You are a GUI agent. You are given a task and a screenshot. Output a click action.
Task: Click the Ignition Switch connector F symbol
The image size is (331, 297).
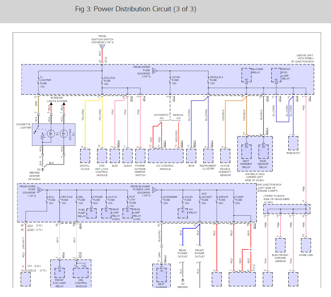[102, 47]
